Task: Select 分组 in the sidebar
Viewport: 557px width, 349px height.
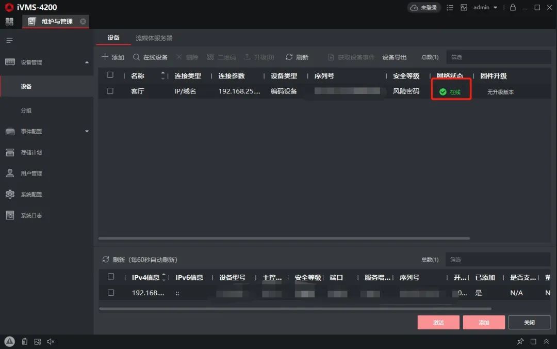Action: pos(26,110)
